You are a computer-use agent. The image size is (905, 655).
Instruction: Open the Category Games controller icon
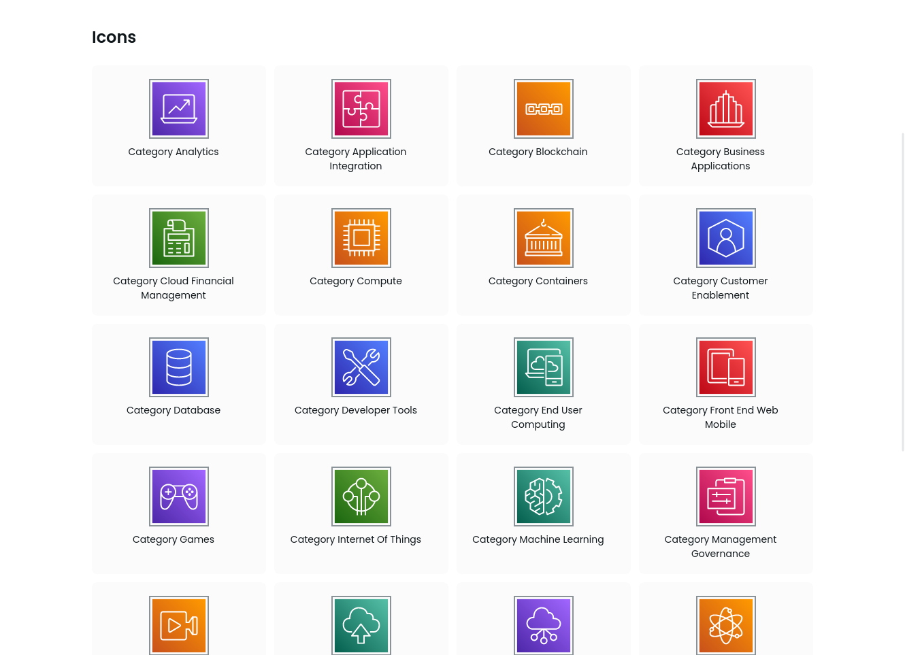tap(179, 497)
